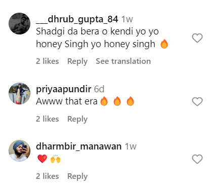This screenshot has width=212, height=188.
Task: Visit the ___dhrub_gupta_84 username link
Action: (x=77, y=19)
